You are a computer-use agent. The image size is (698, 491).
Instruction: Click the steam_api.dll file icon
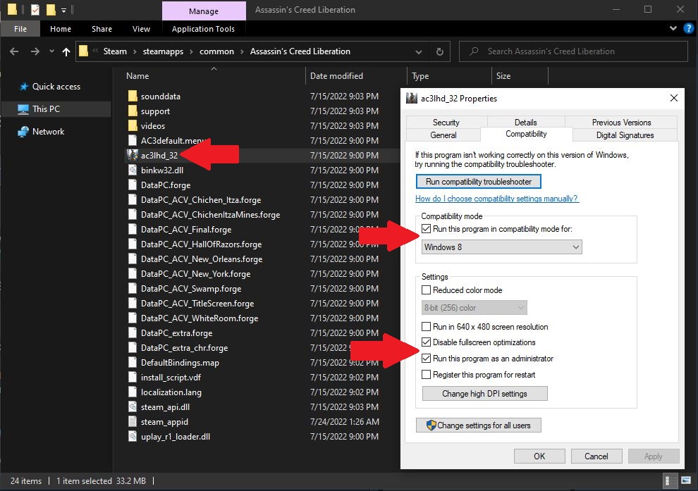[133, 407]
